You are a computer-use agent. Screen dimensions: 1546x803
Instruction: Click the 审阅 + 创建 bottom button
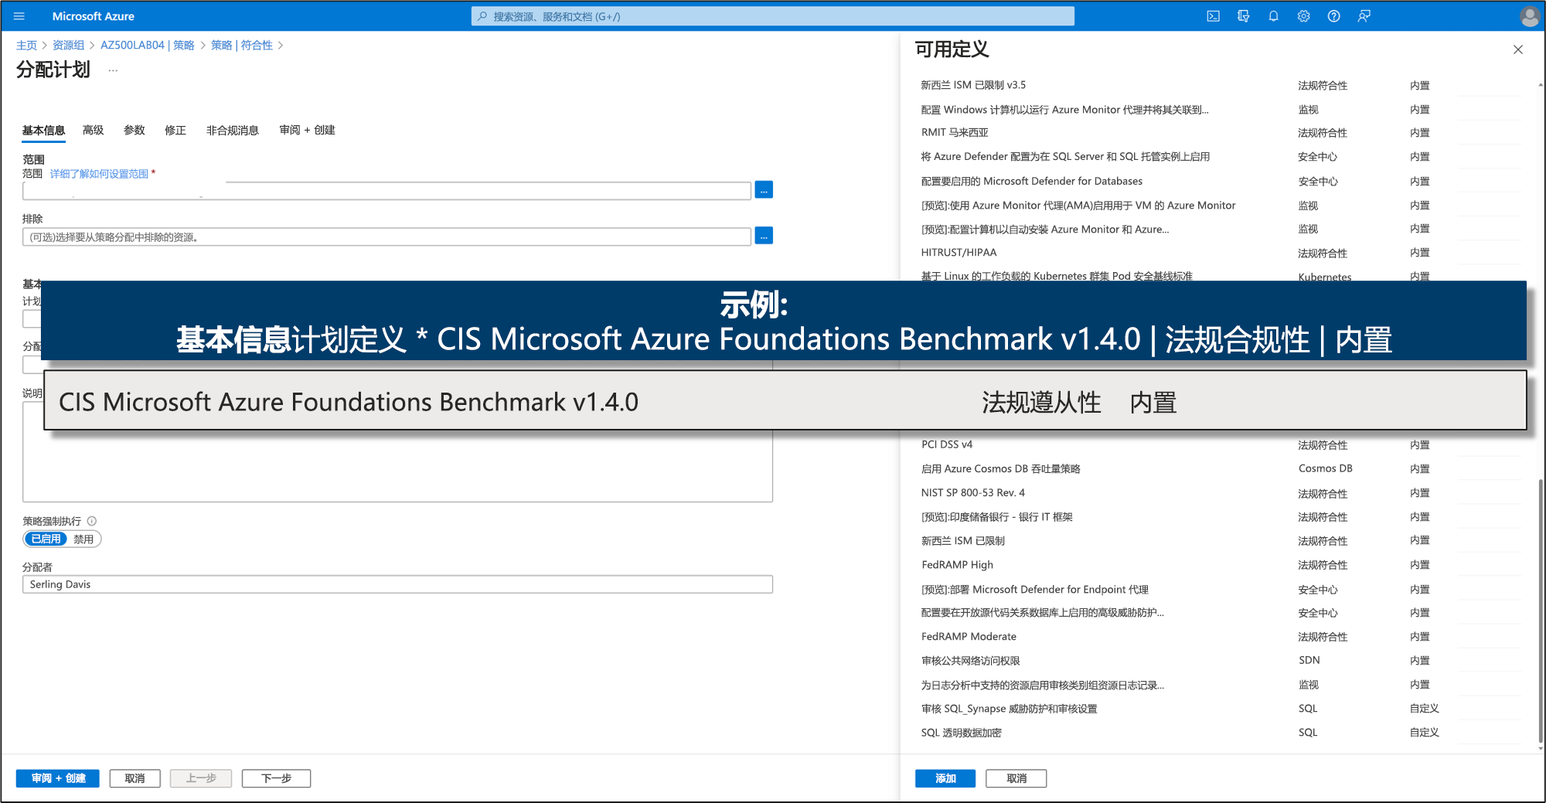click(58, 778)
